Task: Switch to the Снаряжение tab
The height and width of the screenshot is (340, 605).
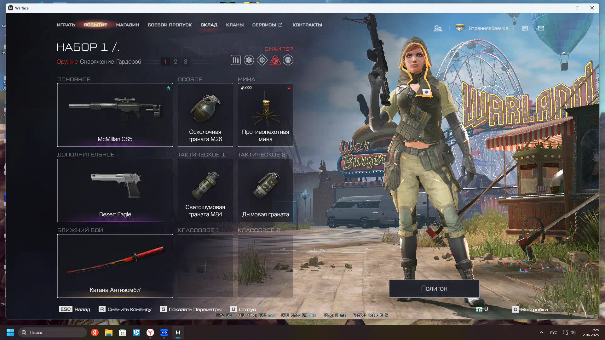Action: click(x=97, y=62)
